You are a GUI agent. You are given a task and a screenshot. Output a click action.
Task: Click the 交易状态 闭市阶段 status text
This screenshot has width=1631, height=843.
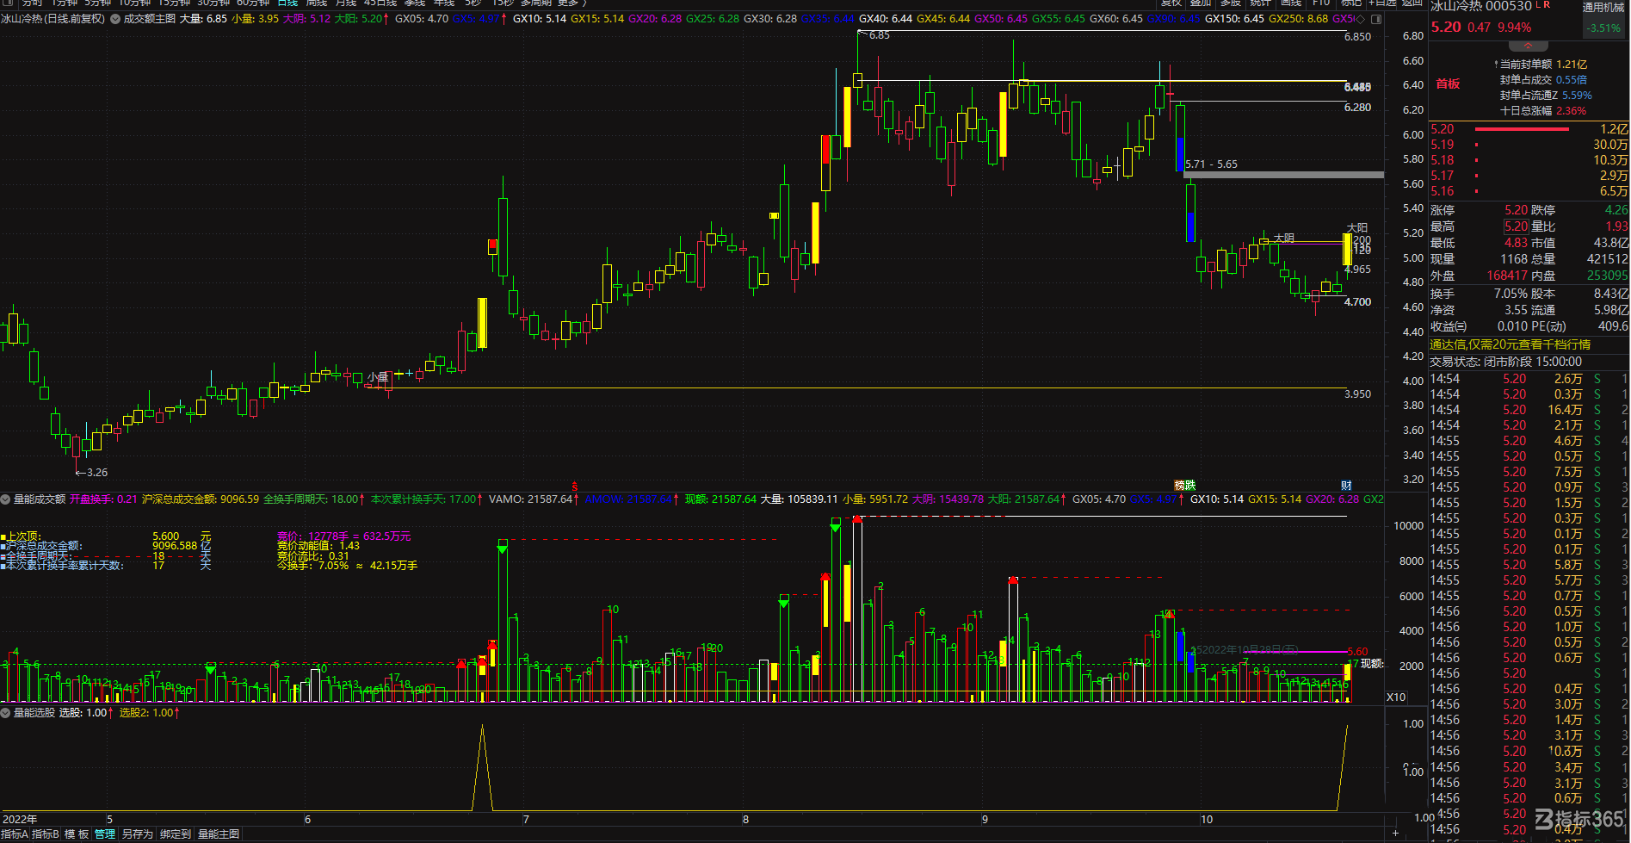point(1505,362)
